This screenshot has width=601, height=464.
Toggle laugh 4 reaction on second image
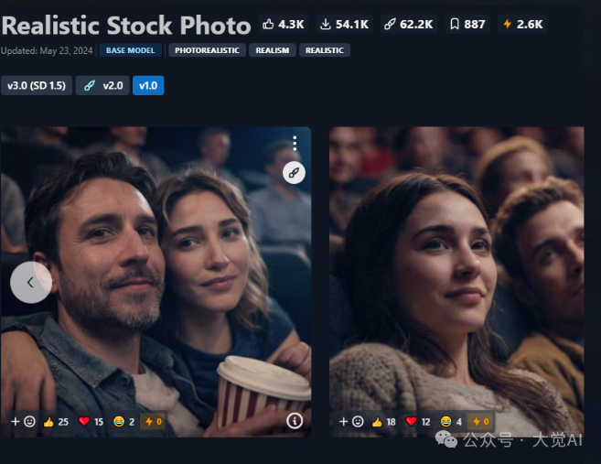click(452, 422)
